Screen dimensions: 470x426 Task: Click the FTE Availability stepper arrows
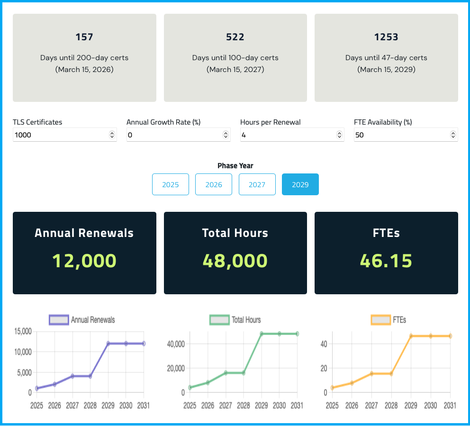coord(453,135)
